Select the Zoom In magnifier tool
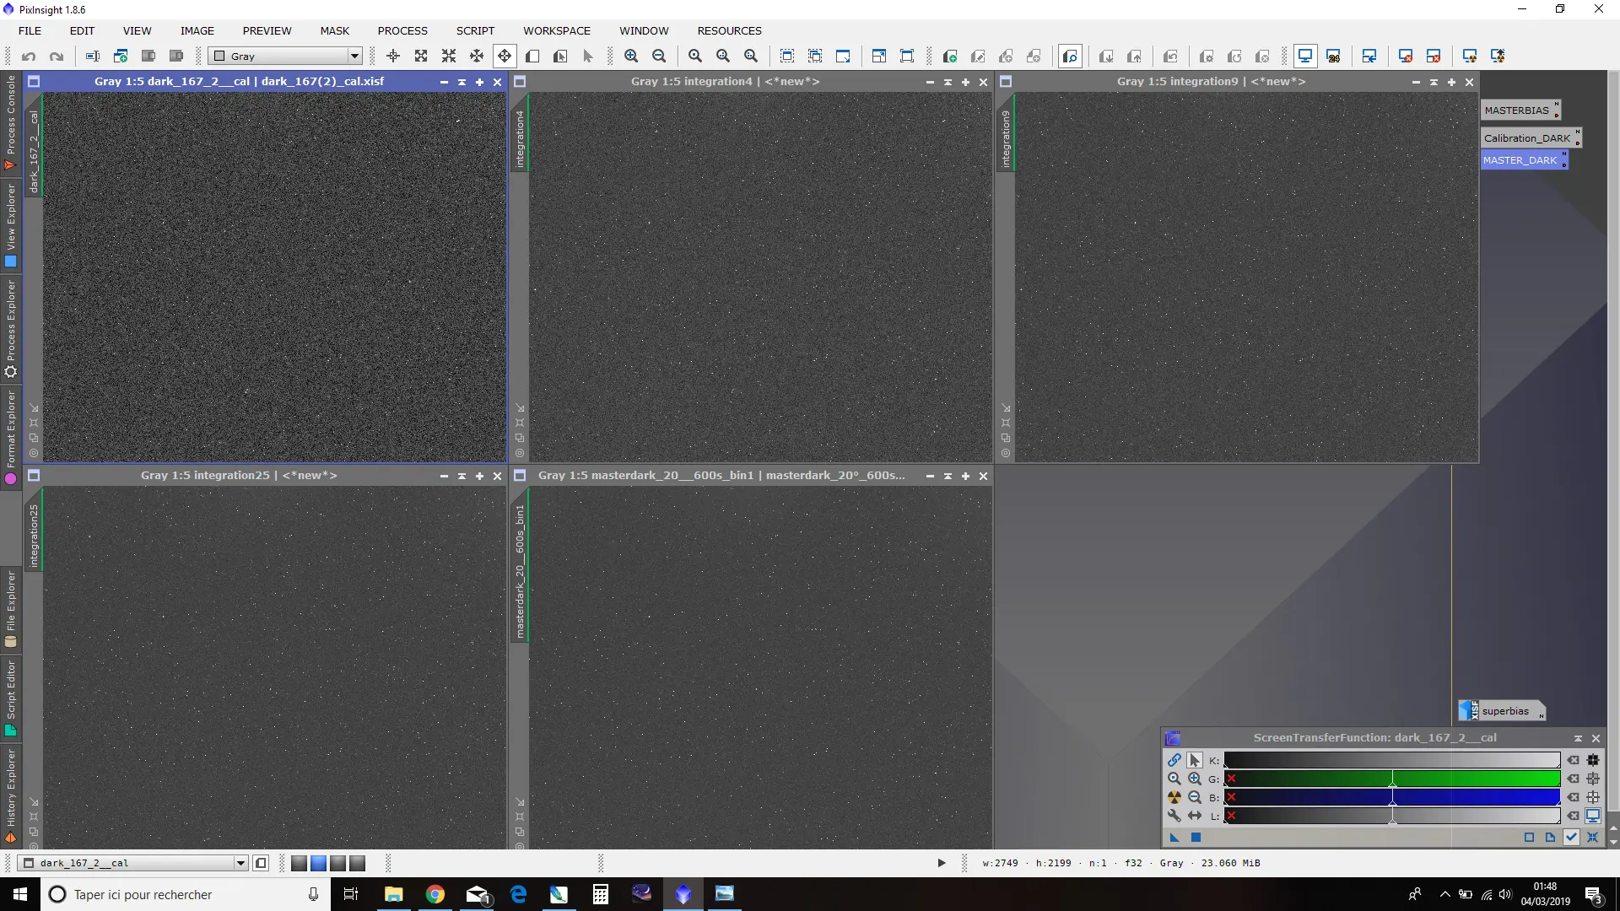Screen dimensions: 1620x911 click(x=631, y=57)
